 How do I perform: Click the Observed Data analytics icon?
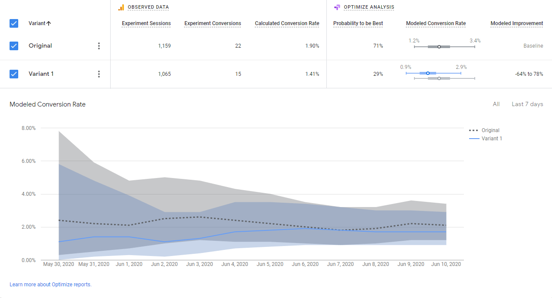tap(121, 7)
